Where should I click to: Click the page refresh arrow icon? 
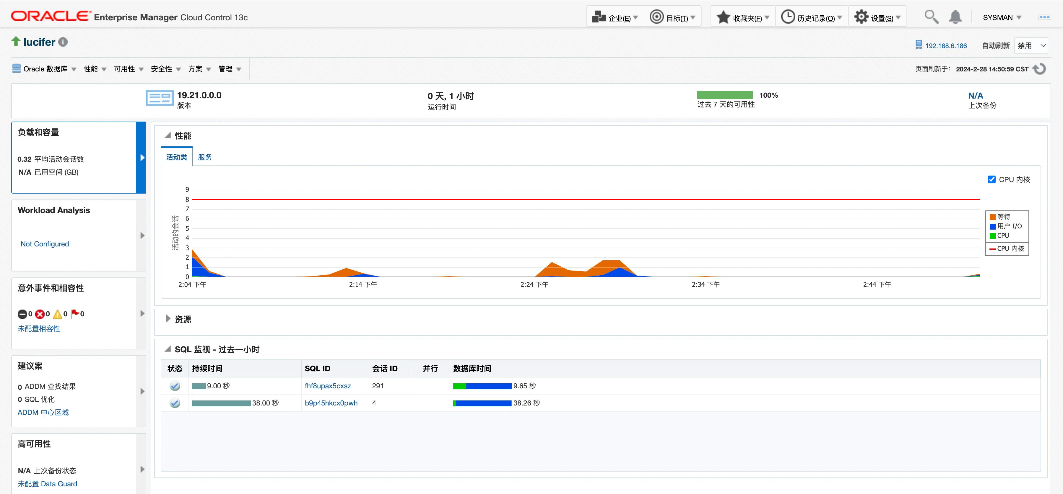click(x=1040, y=69)
